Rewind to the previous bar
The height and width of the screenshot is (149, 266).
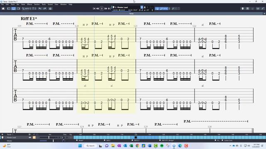pyautogui.click(x=98, y=8)
